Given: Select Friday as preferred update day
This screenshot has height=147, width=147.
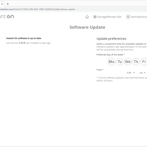Looking at the screenshot, I should pyautogui.click(x=144, y=62).
